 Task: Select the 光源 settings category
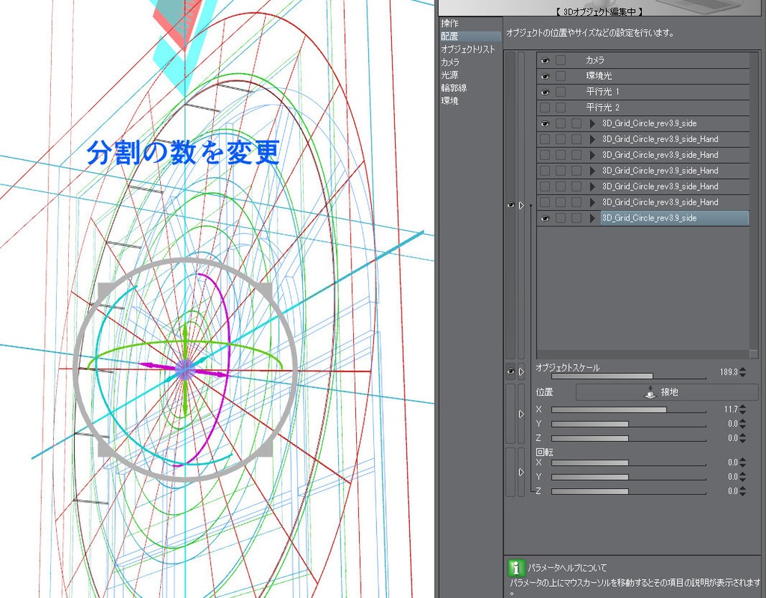click(450, 75)
